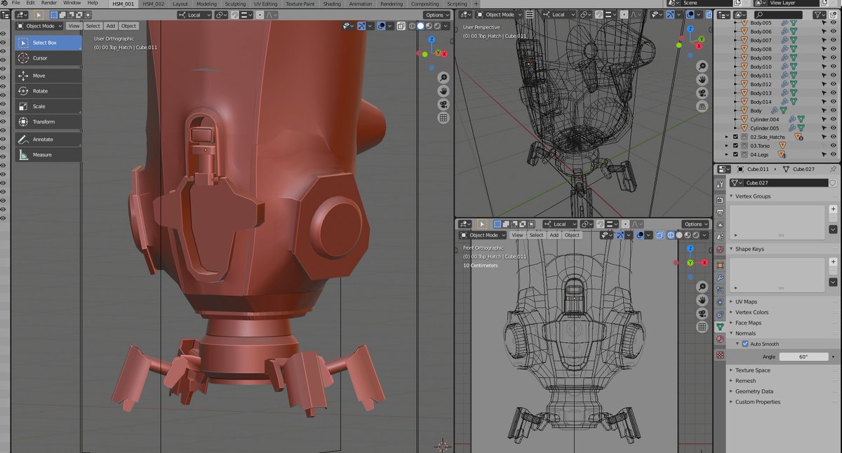Add a new vertex group with plus
The image size is (842, 453).
[x=833, y=209]
